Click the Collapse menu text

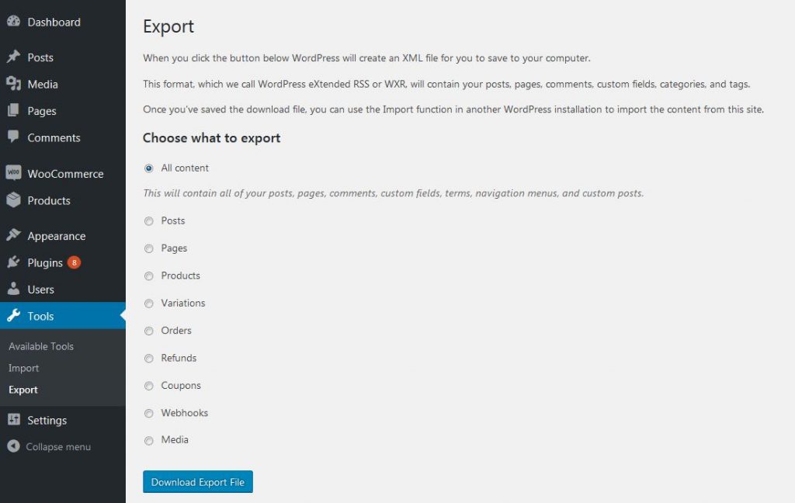[x=58, y=446]
